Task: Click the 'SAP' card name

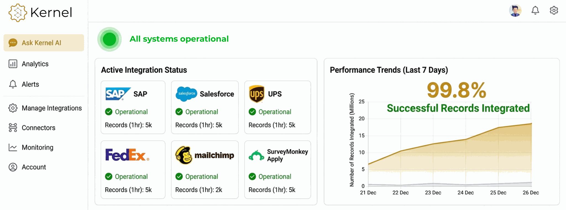Action: pos(140,94)
